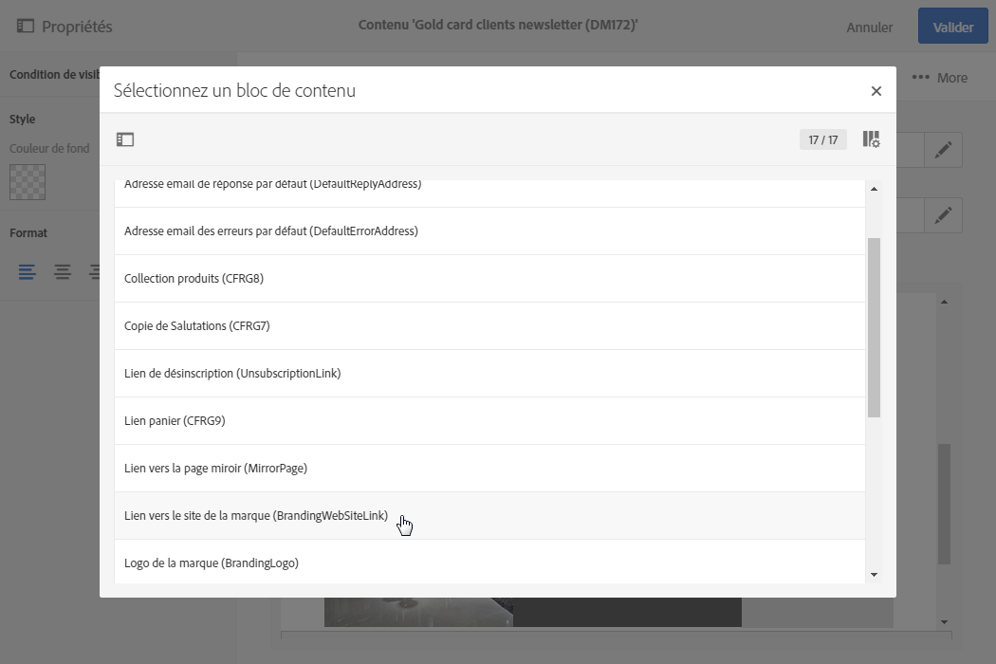Pick the background color swatch
Image resolution: width=996 pixels, height=664 pixels.
(28, 182)
